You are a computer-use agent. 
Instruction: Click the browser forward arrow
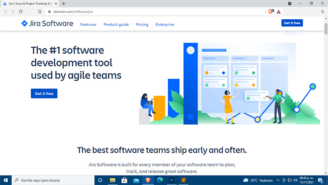click(x=13, y=12)
